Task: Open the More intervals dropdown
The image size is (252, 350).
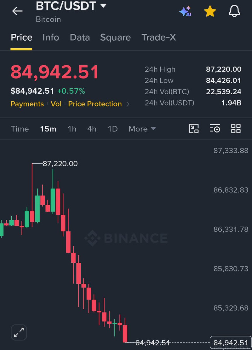Action: (x=142, y=129)
